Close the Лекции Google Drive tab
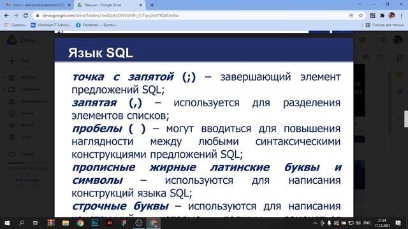Image resolution: width=408 pixels, height=229 pixels. [x=140, y=5]
